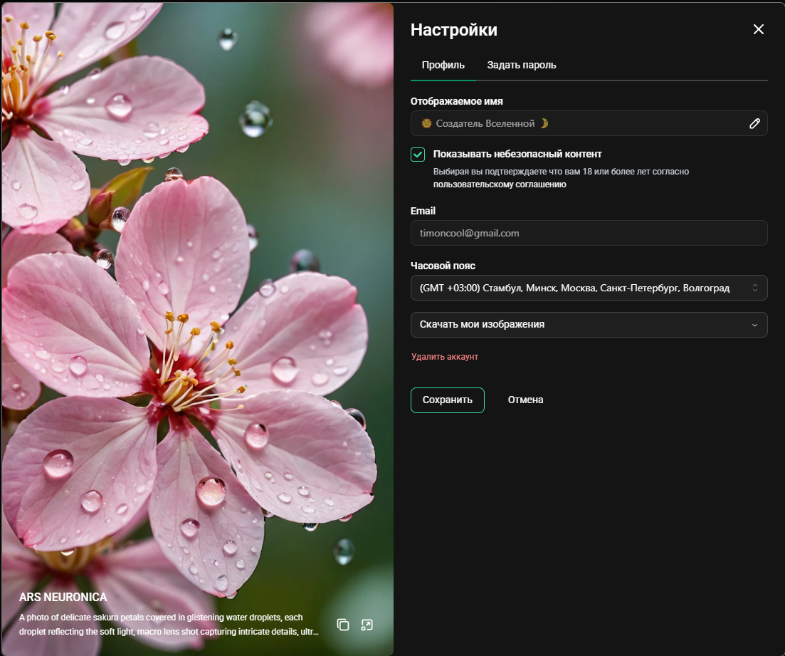785x656 pixels.
Task: Save settings with the Сохранить button
Action: tap(447, 400)
